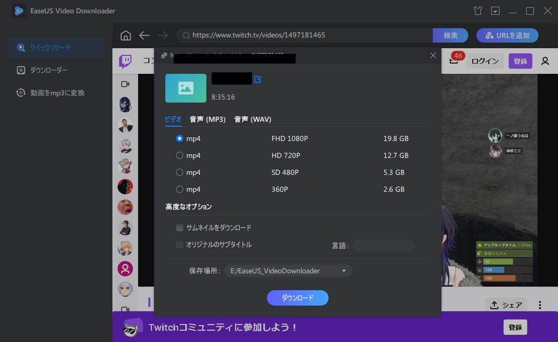The width and height of the screenshot is (558, 342).
Task: Open the 保存場所 save location dropdown
Action: tap(344, 270)
